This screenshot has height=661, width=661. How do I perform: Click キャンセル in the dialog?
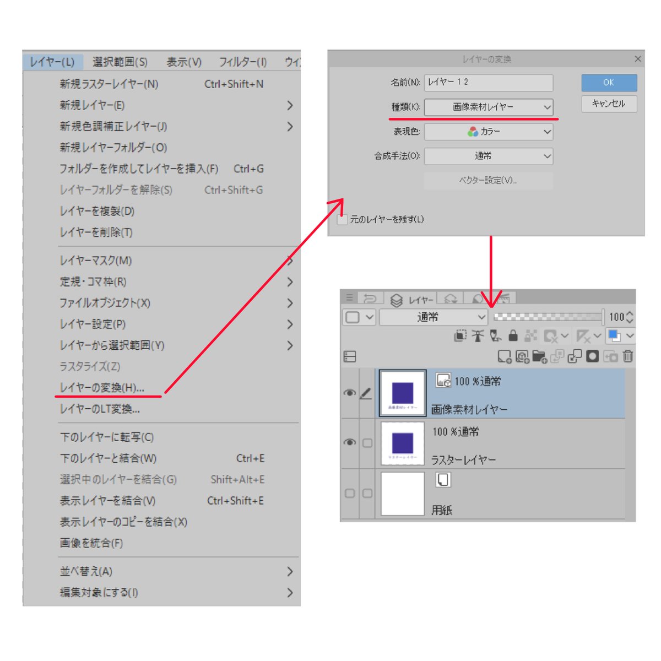(x=609, y=104)
